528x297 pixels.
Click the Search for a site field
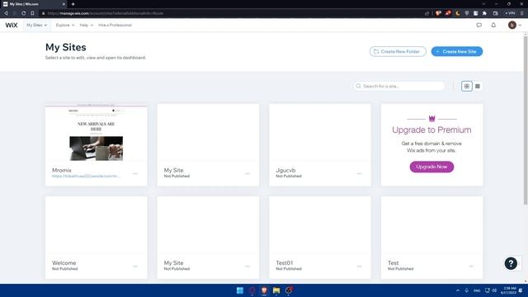(x=398, y=86)
